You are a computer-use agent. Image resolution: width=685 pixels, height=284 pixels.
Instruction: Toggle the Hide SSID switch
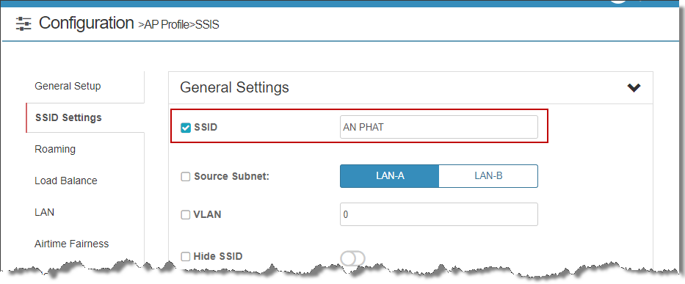352,258
